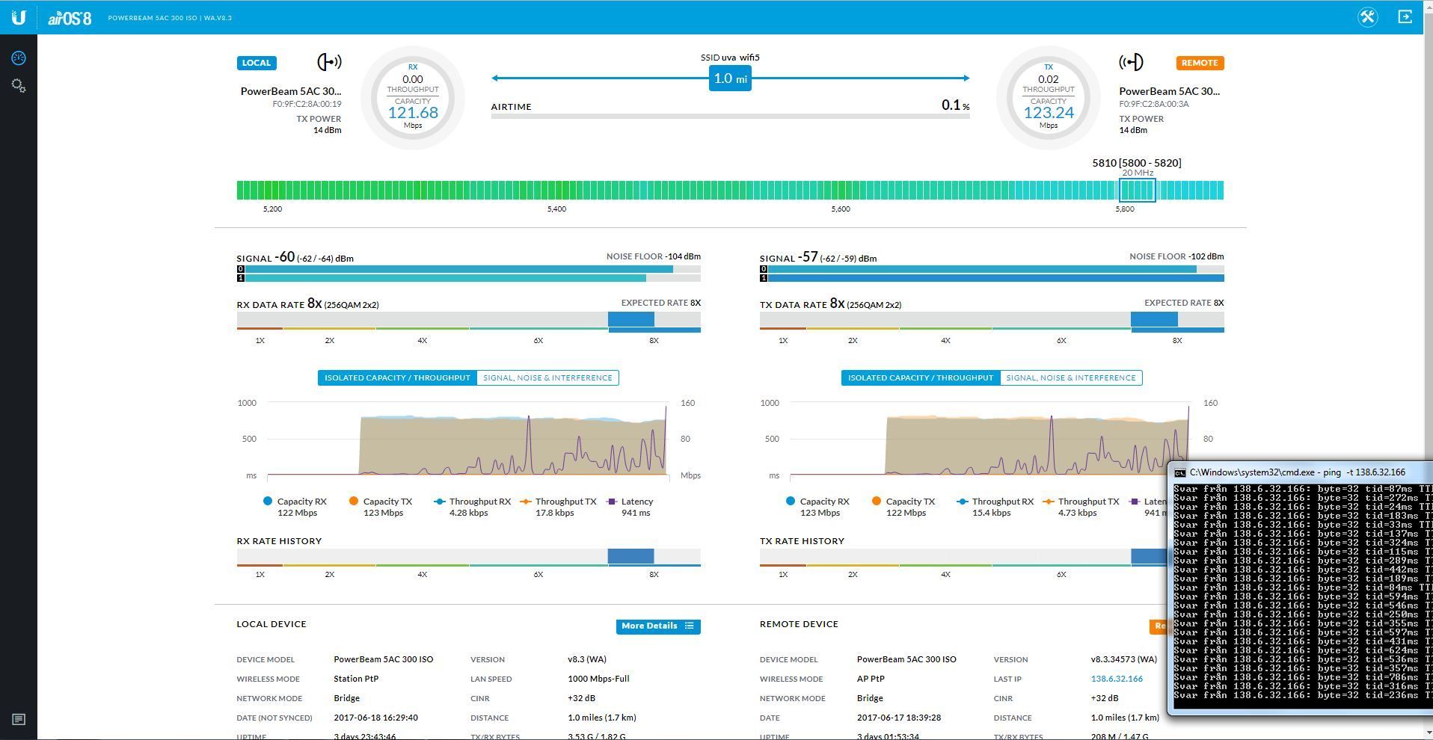Screen dimensions: 1433x740
Task: Click remote signal chain 1 bar
Action: coord(992,278)
